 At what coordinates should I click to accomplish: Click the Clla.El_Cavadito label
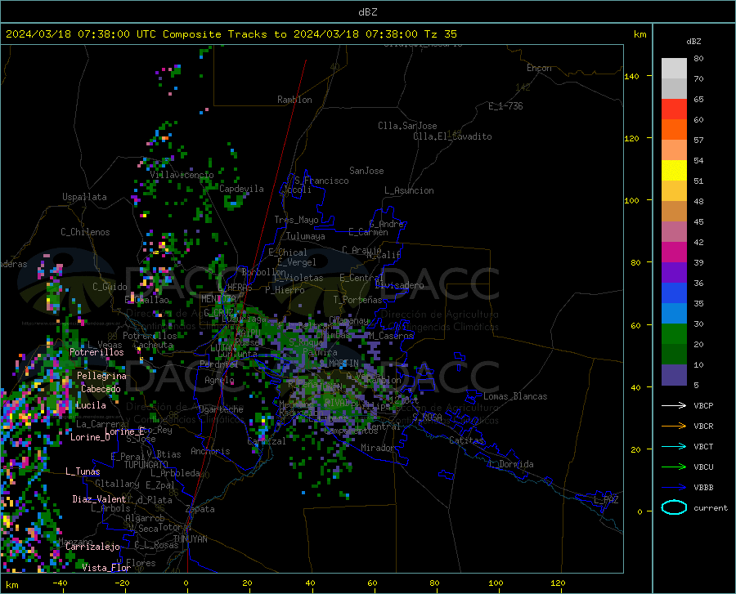coord(452,136)
